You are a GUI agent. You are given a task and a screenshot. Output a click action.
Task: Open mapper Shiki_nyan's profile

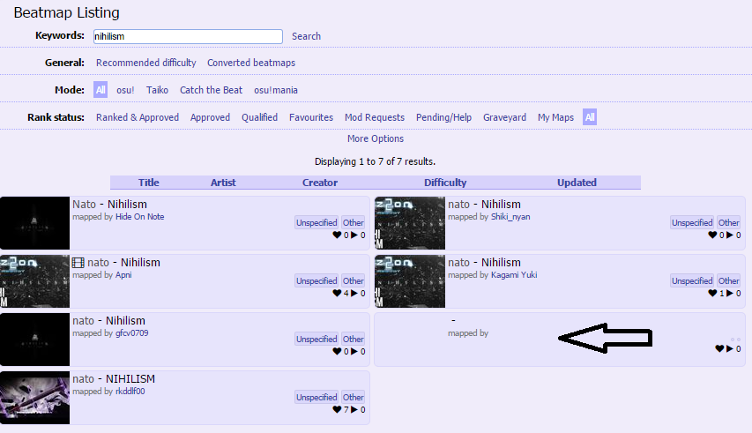(x=510, y=217)
